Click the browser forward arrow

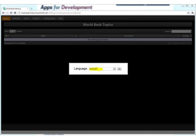pos(7,13)
